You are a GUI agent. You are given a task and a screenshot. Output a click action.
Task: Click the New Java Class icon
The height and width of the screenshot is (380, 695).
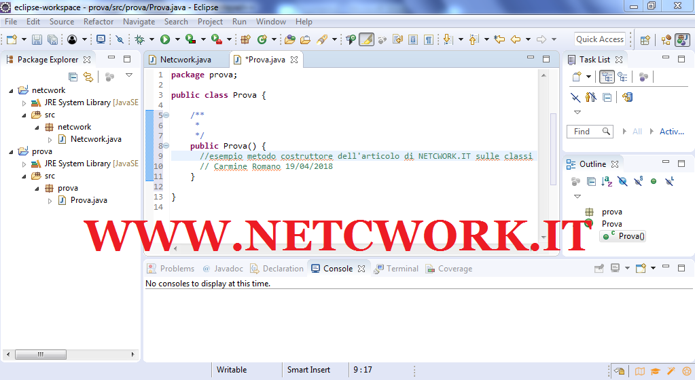tap(262, 39)
